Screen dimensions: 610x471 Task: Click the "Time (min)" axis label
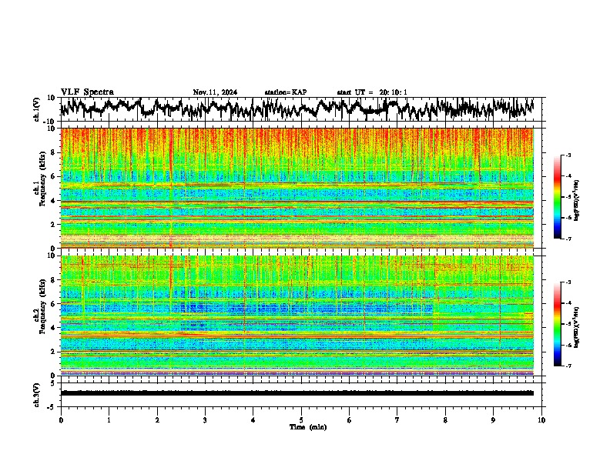pyautogui.click(x=308, y=427)
